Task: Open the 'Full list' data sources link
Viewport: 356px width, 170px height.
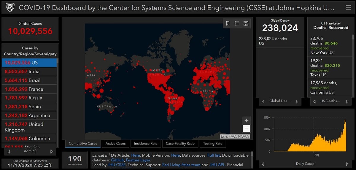Action: (214, 155)
